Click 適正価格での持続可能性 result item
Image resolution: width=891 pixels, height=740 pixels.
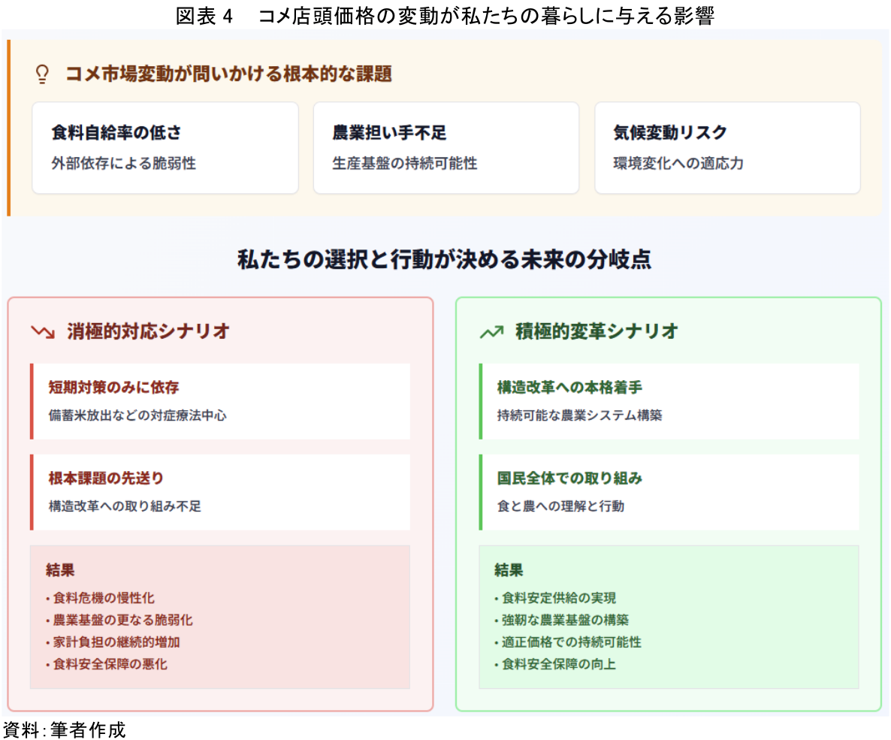tap(571, 642)
